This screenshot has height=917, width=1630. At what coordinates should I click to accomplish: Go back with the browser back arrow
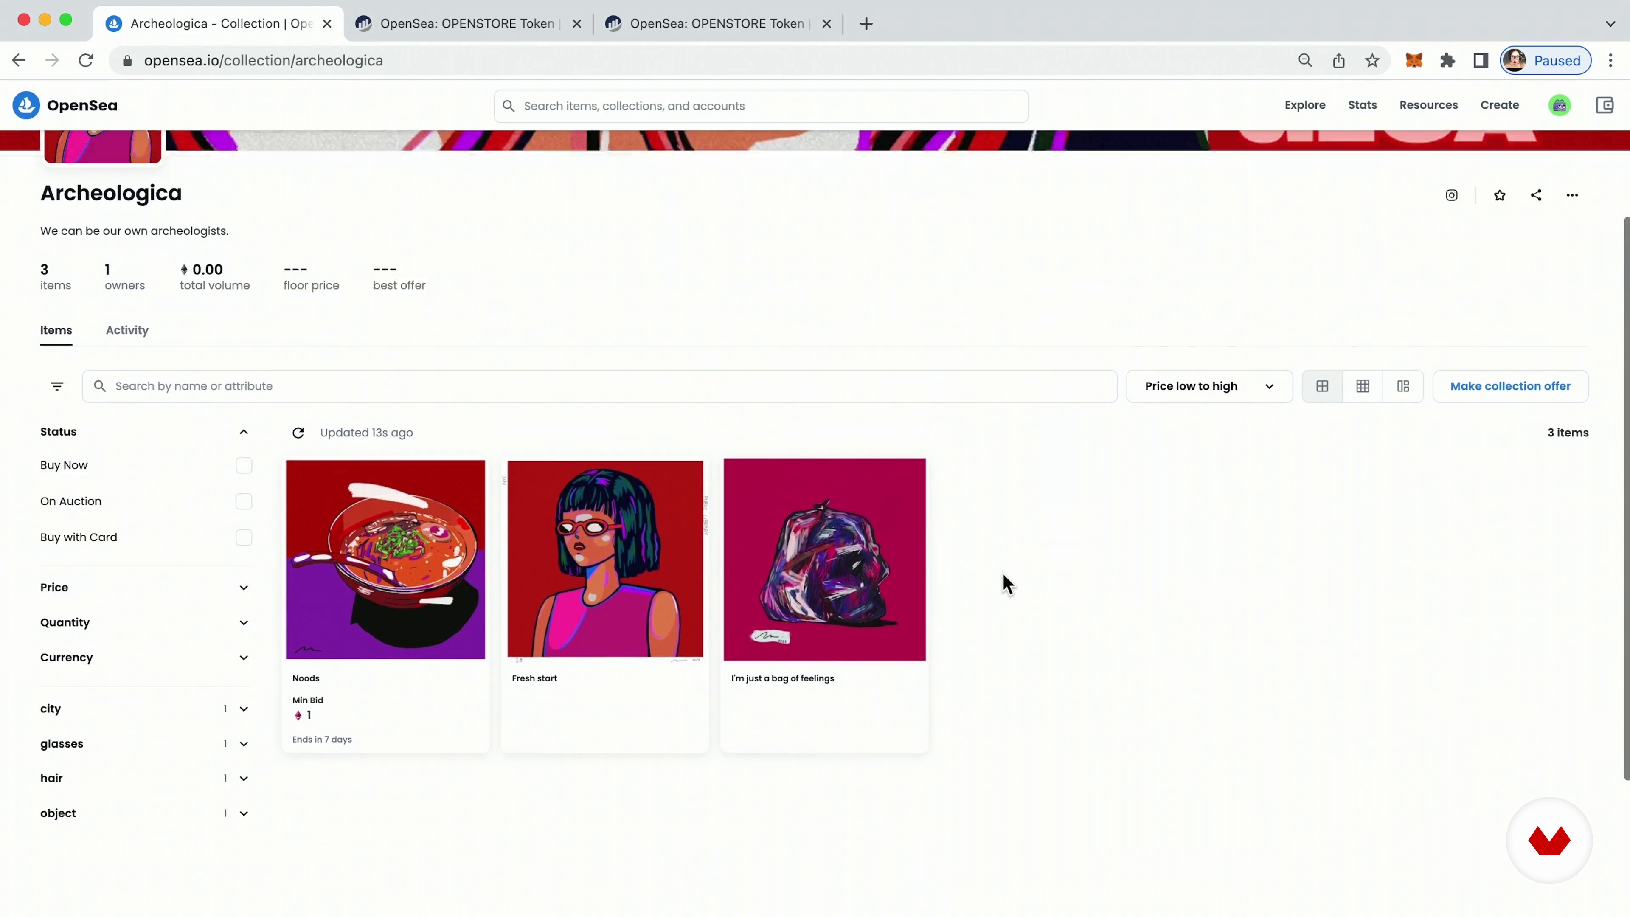click(19, 61)
